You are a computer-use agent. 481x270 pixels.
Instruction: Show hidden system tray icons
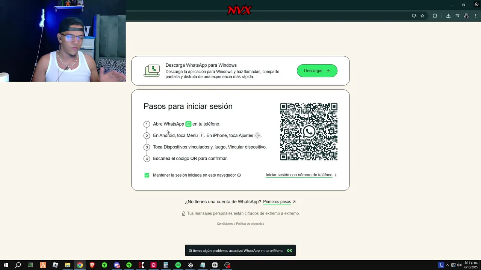[447, 265]
